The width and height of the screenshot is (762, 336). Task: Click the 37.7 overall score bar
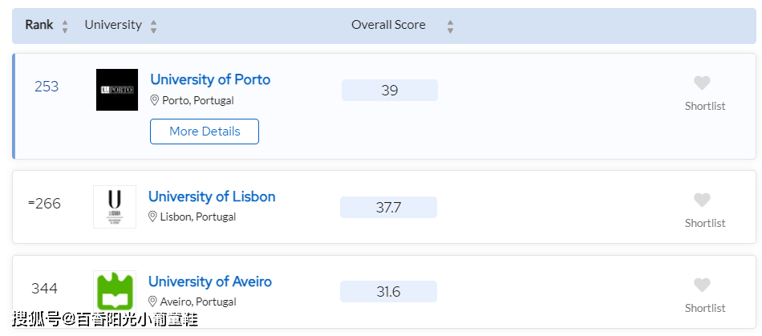click(388, 208)
